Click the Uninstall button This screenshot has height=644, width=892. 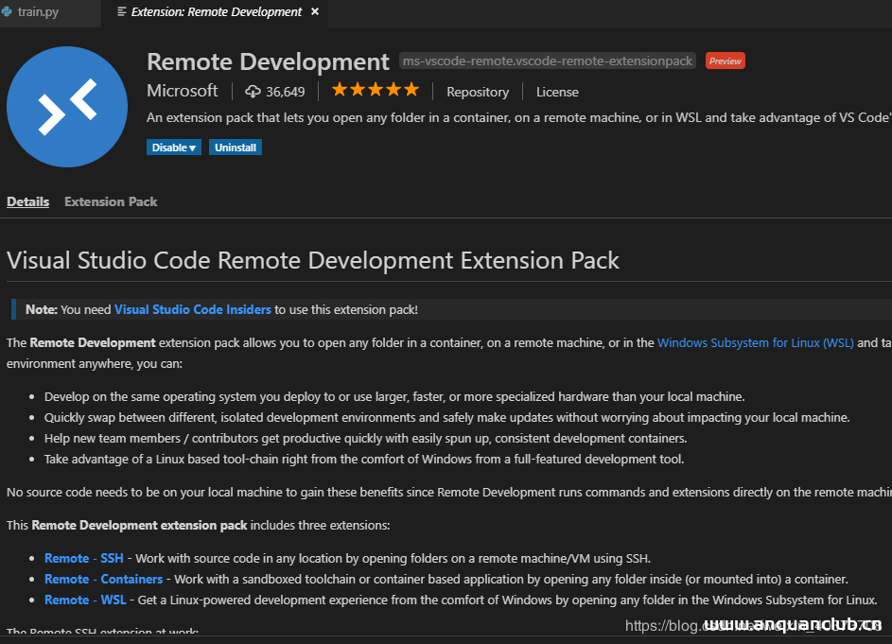point(235,147)
